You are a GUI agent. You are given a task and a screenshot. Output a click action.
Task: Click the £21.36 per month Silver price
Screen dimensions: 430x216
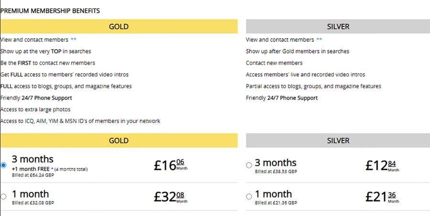[381, 196]
